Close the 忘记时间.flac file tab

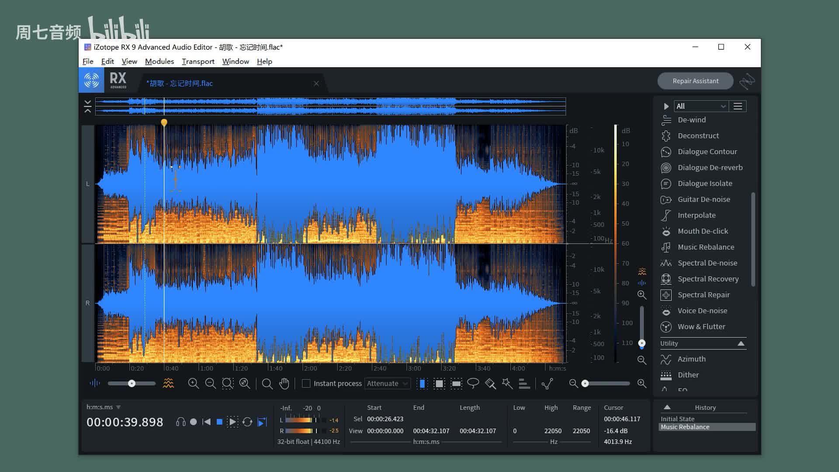pos(316,83)
